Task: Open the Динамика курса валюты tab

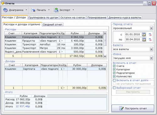Action: tap(125, 18)
